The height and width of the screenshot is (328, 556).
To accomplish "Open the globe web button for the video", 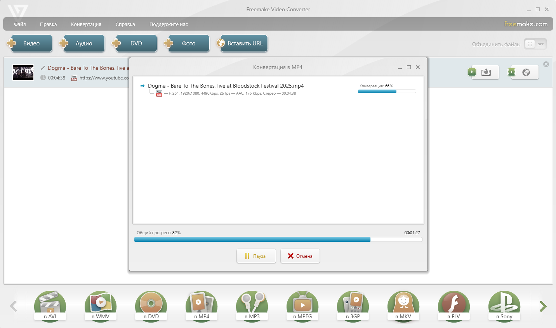I will [x=523, y=72].
